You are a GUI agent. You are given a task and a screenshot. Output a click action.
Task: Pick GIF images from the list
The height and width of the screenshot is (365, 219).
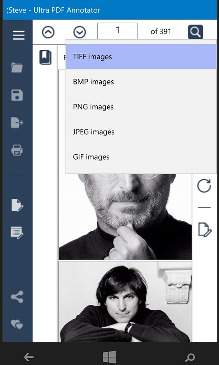pyautogui.click(x=141, y=157)
